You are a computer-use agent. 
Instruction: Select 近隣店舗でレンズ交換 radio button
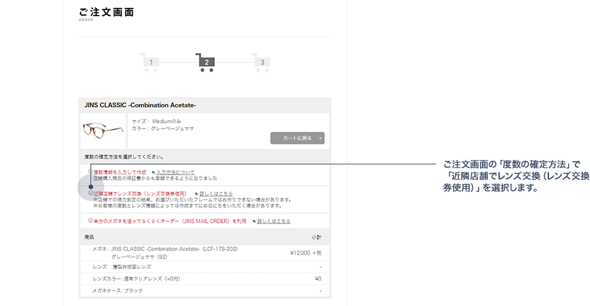(x=91, y=192)
